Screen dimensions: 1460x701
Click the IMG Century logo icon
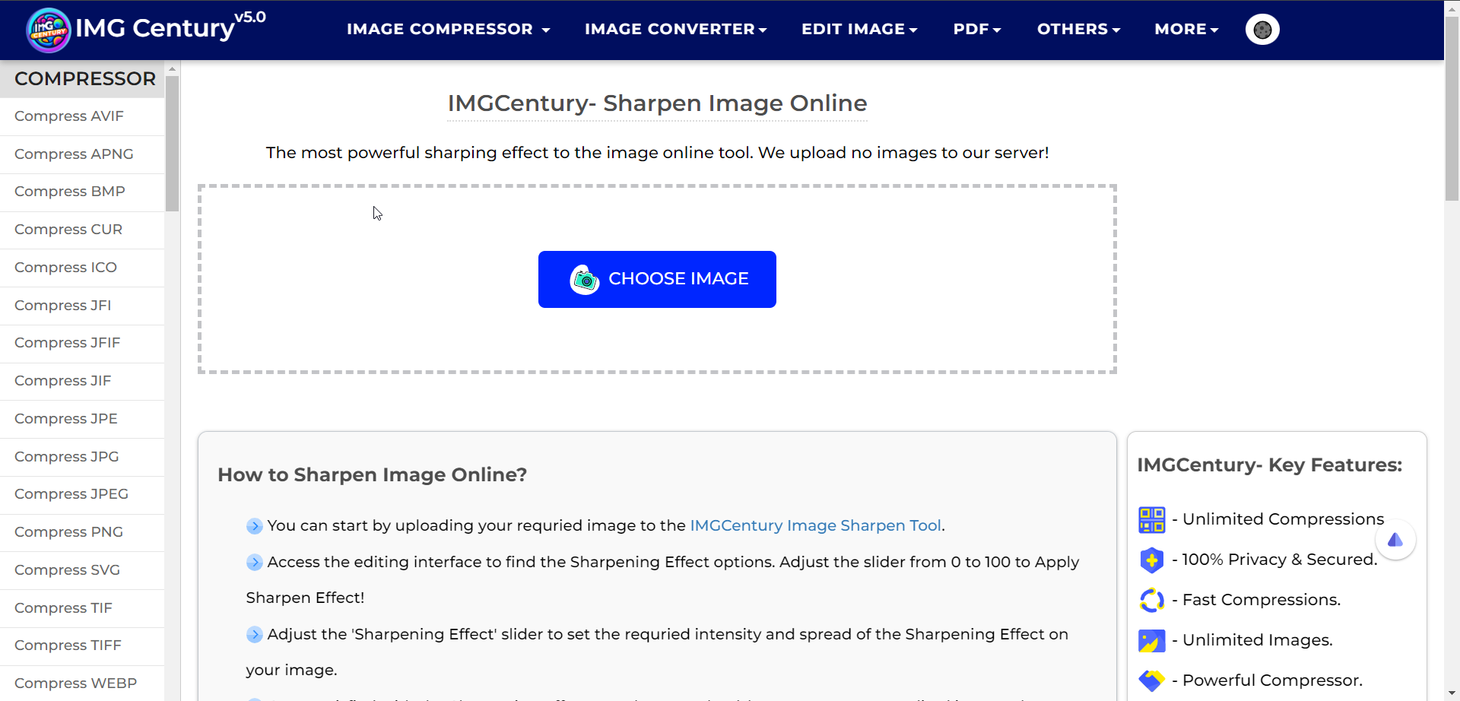point(48,30)
